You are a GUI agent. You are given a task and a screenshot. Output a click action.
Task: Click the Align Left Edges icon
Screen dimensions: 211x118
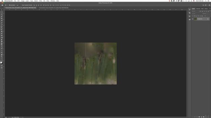click(34, 5)
